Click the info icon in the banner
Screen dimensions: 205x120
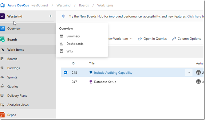[x=64, y=16]
